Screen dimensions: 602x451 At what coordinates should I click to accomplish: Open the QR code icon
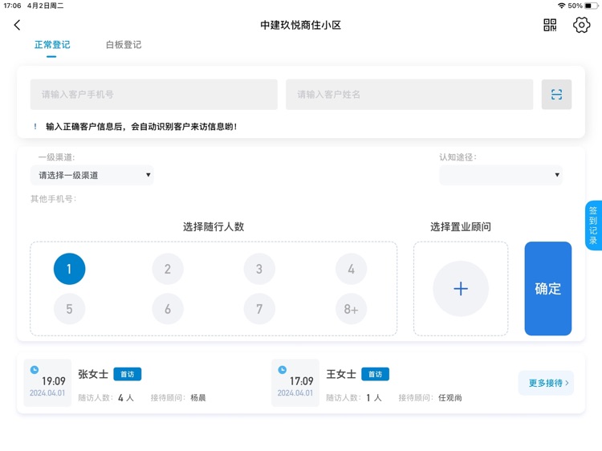click(x=550, y=26)
